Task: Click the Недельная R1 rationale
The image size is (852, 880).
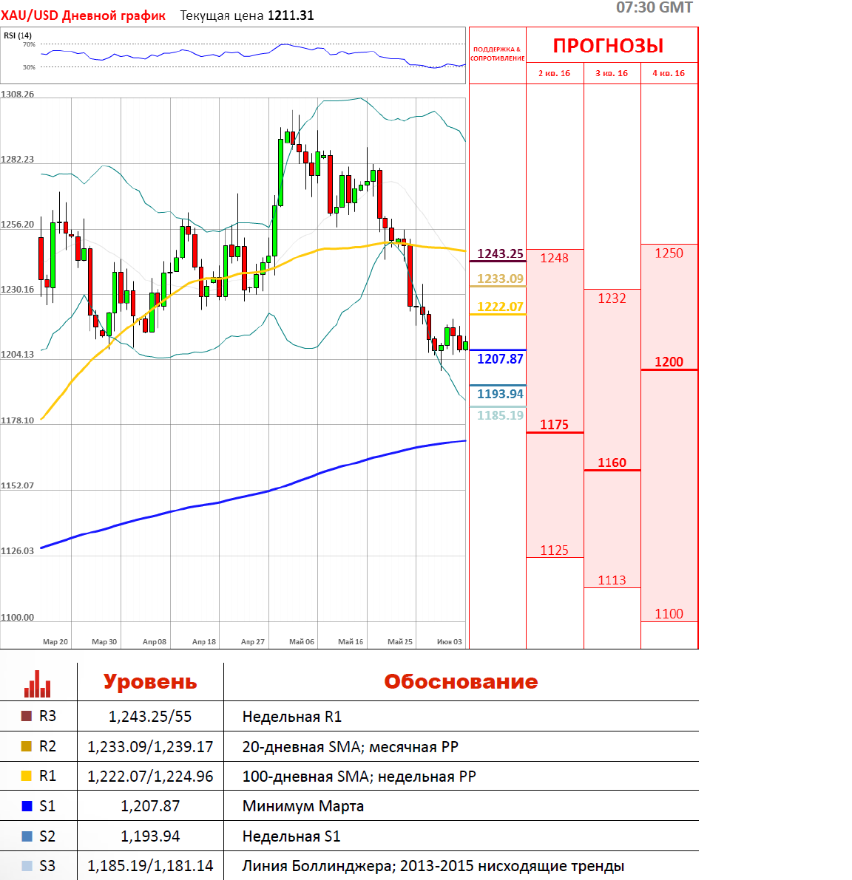Action: 292,717
